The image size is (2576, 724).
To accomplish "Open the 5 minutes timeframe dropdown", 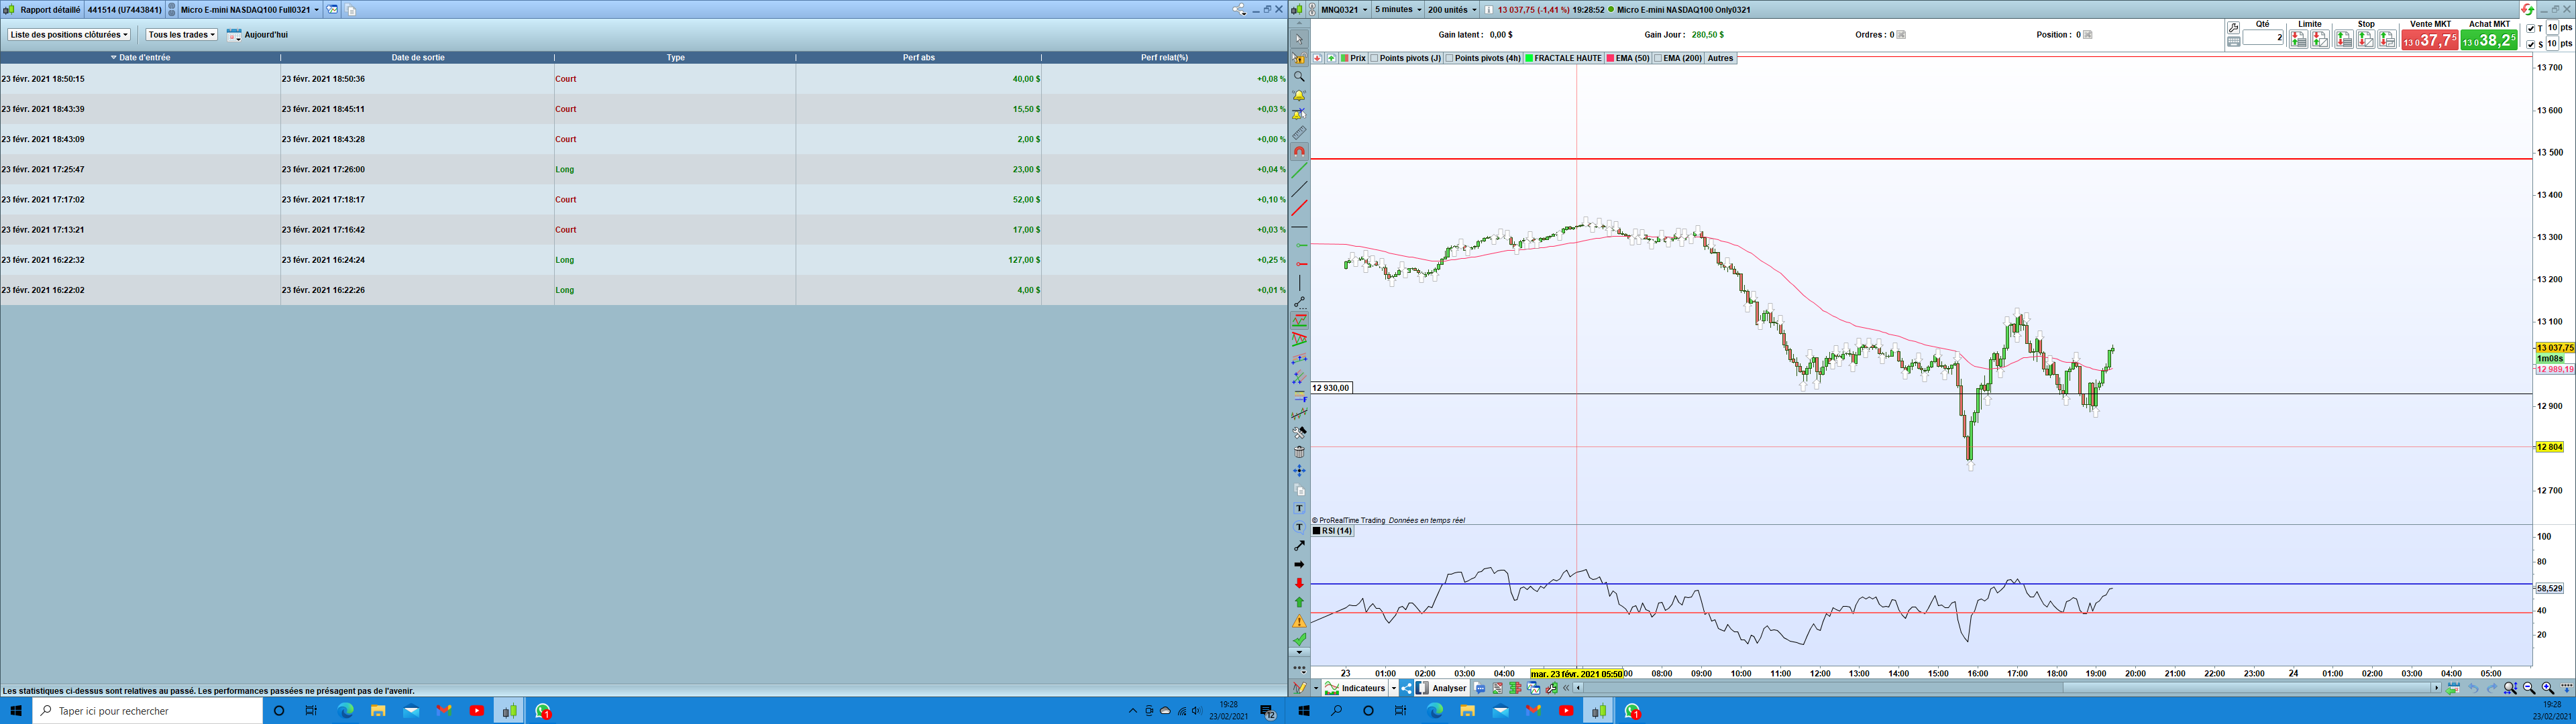I will (1397, 10).
